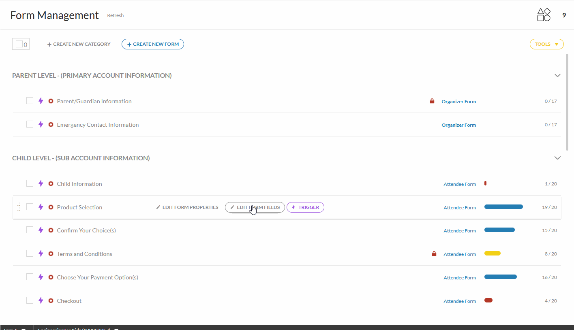Screen dimensions: 574x330
Task: Collapse the Child Level category chevron
Action: (557, 158)
